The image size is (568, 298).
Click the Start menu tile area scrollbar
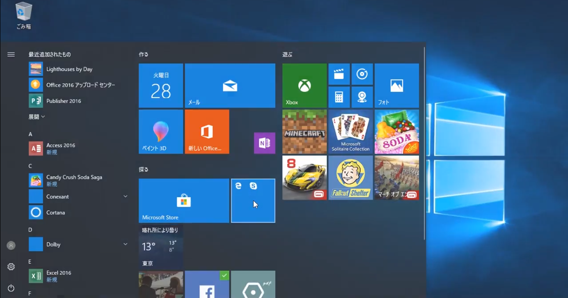coord(424,143)
